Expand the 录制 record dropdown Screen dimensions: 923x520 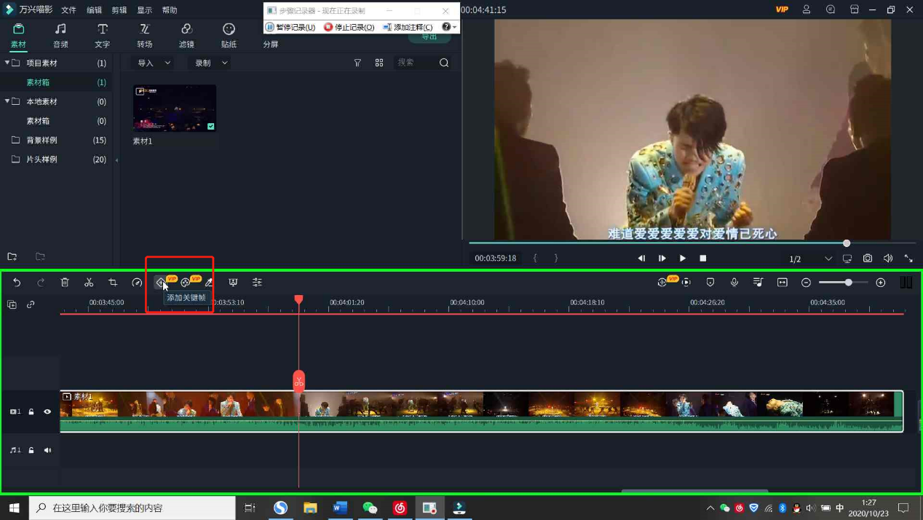click(x=210, y=63)
